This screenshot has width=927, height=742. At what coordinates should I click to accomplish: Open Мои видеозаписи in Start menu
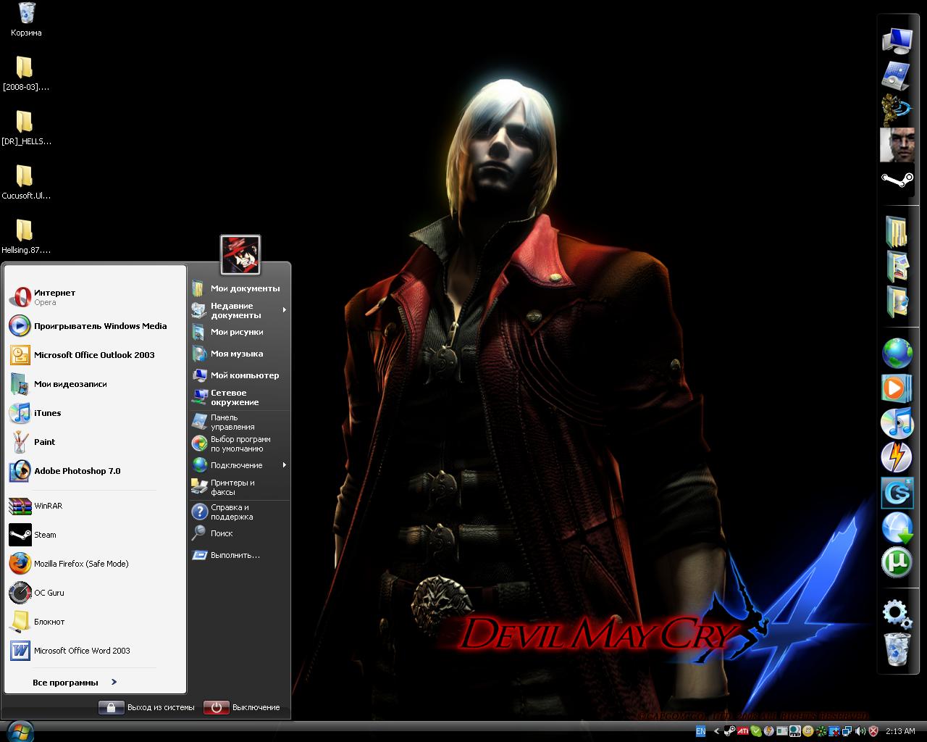96,384
